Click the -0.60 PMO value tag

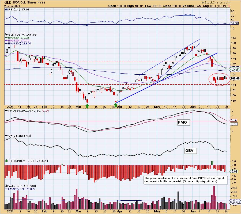coord(234,124)
